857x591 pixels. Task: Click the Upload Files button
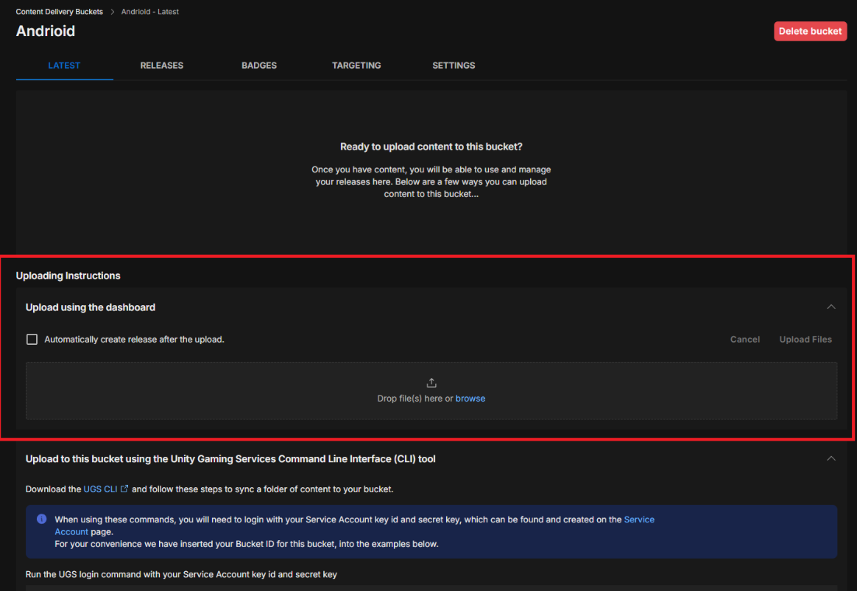coord(805,339)
